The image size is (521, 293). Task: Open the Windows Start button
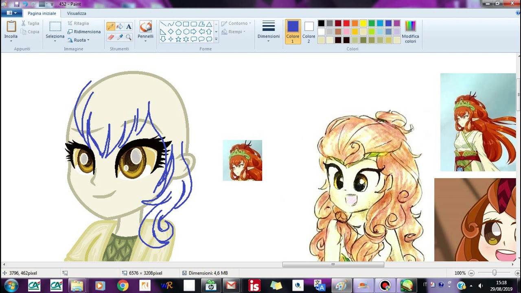[x=11, y=286]
